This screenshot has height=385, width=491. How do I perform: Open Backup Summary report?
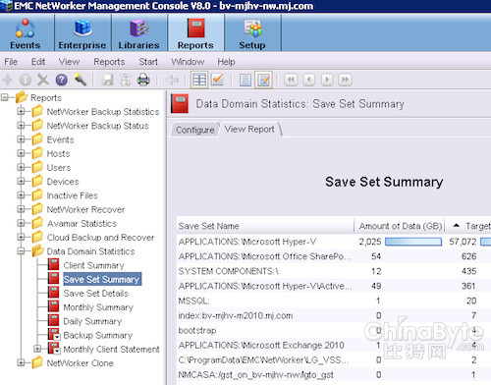click(98, 335)
